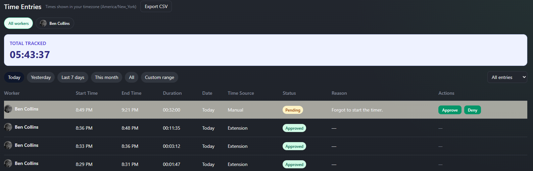The image size is (533, 171).
Task: Switch to Yesterday range
Action: pyautogui.click(x=41, y=77)
